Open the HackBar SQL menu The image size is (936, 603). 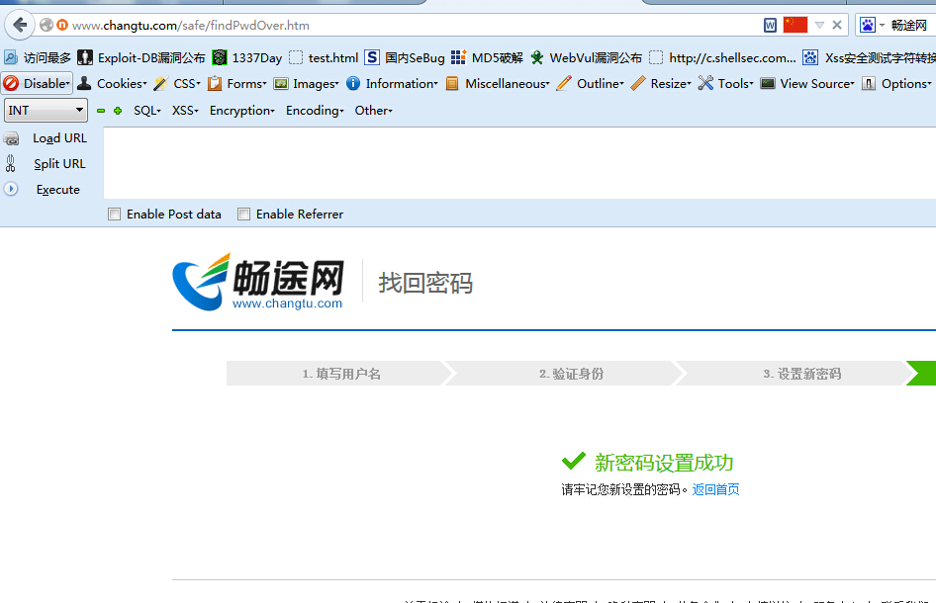[147, 111]
